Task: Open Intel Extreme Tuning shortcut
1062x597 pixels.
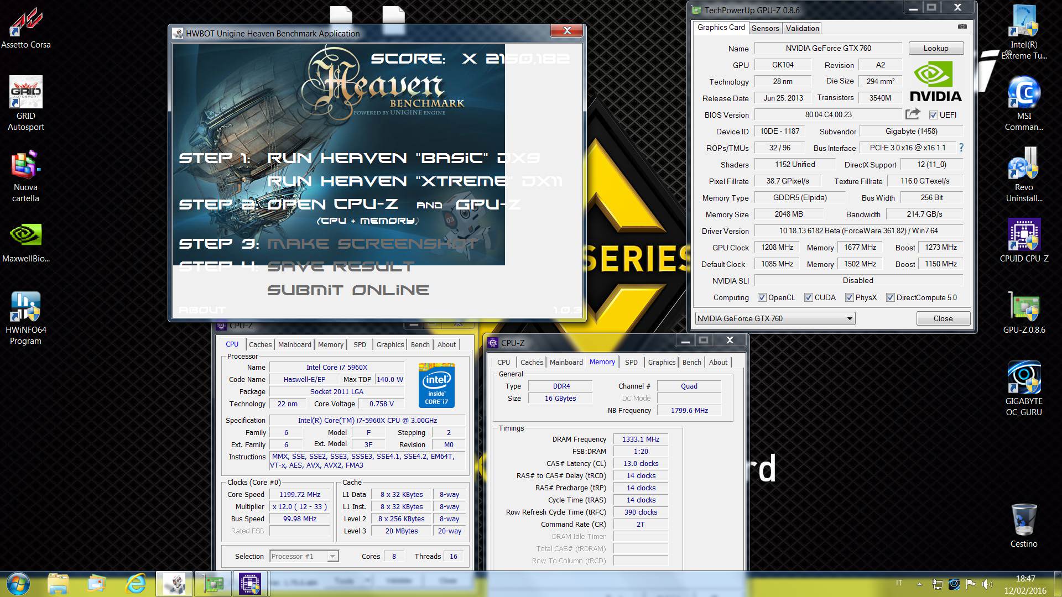Action: [x=1024, y=32]
